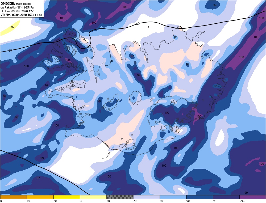The height and width of the screenshot is (203, 266).
Task: Click the gray checkered 40–70 legend swatch
Action: point(120,197)
